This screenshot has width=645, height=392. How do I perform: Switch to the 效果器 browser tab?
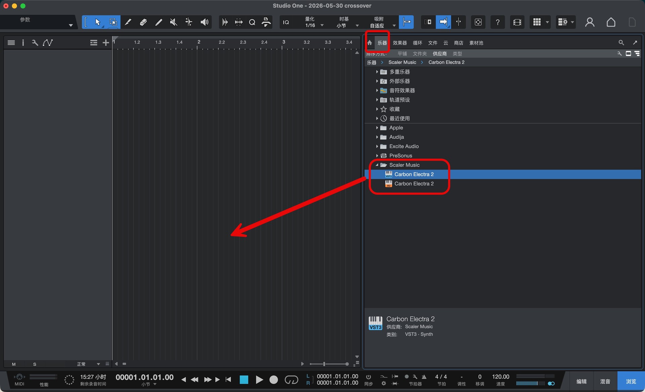coord(400,43)
